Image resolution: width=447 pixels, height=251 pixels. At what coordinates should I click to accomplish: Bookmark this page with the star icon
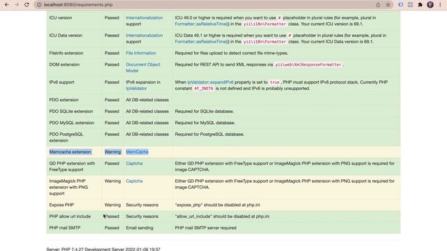click(x=388, y=5)
